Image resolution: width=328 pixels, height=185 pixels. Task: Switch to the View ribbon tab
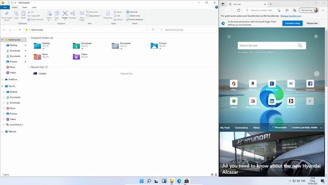(x=34, y=7)
